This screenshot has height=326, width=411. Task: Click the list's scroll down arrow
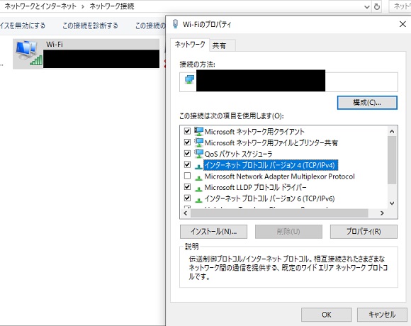pos(392,203)
